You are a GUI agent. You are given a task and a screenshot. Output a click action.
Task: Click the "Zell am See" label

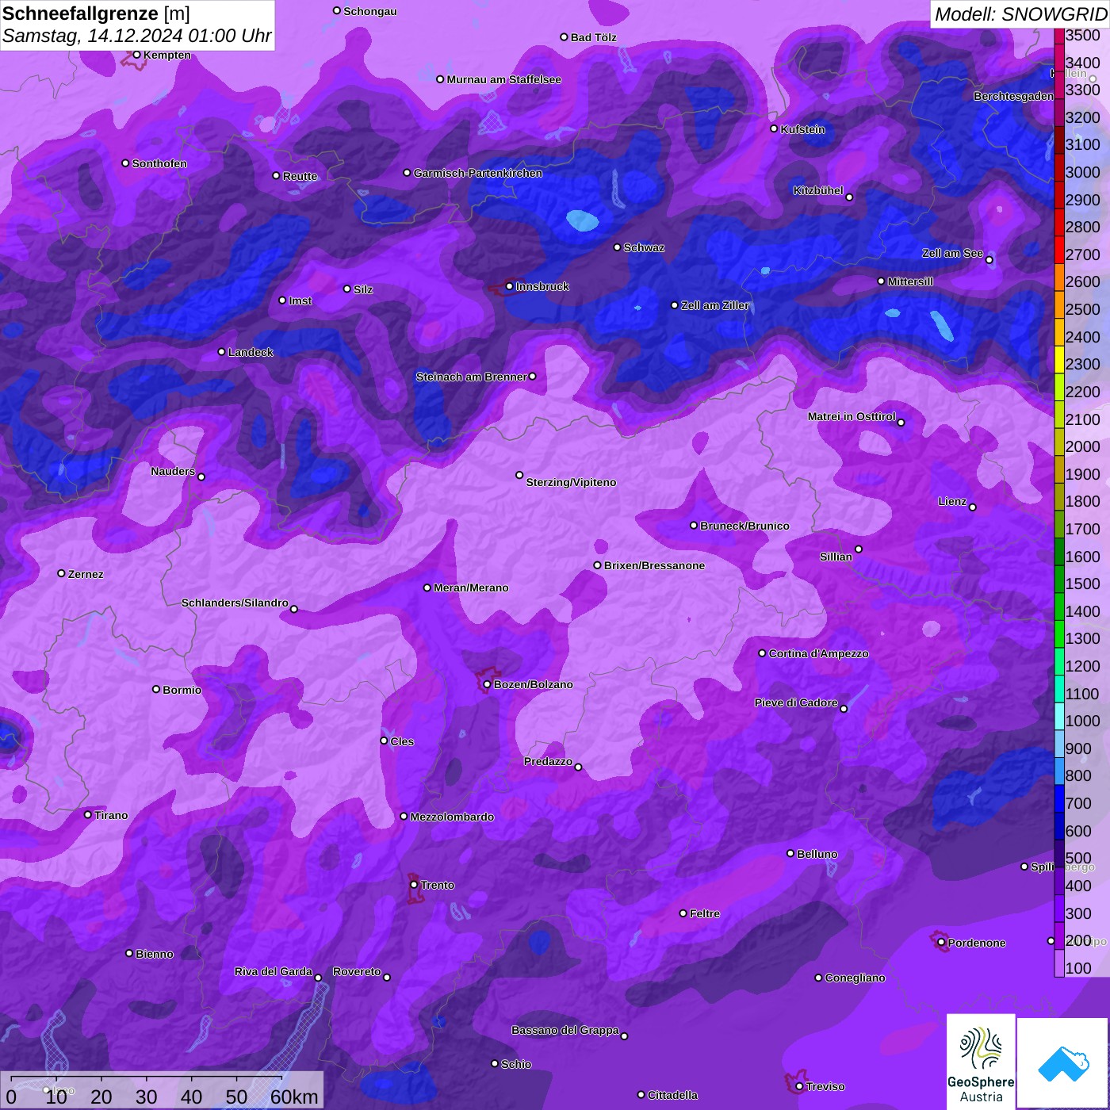[x=952, y=253]
